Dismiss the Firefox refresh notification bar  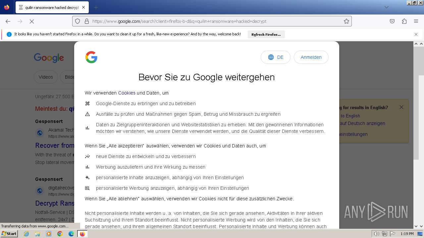pyautogui.click(x=416, y=34)
